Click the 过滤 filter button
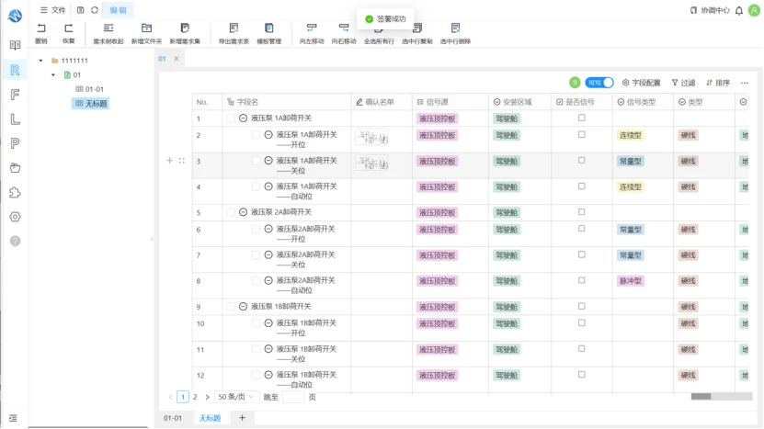Image resolution: width=764 pixels, height=429 pixels. (x=683, y=83)
